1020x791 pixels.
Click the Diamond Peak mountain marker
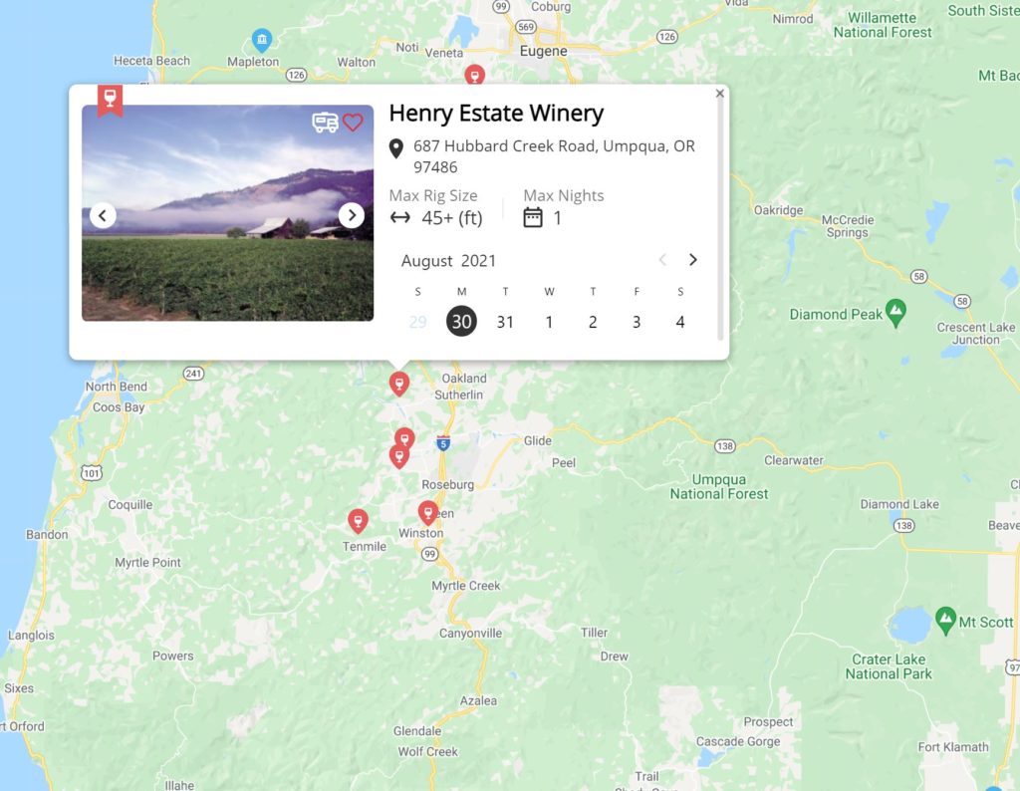tap(895, 313)
